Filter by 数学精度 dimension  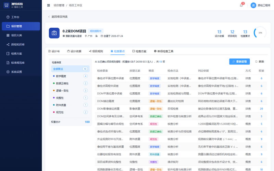click(70, 76)
